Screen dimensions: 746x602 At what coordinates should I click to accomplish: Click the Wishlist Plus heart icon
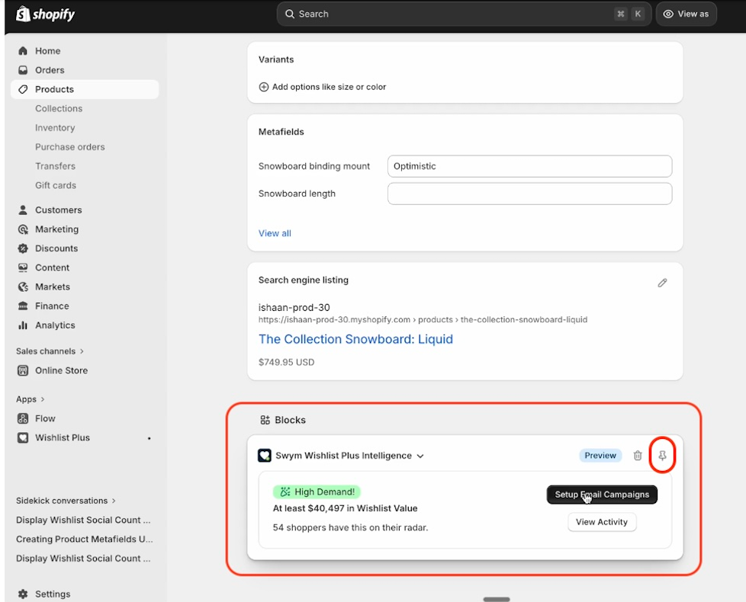point(23,437)
